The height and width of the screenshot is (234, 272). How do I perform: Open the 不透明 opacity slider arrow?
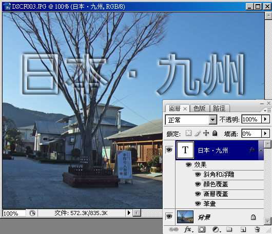click(265, 119)
